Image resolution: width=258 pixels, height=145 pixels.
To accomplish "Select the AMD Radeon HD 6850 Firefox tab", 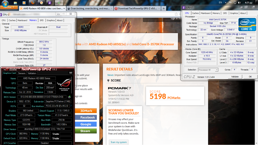I will coord(43,8).
